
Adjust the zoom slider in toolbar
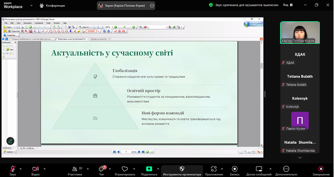tap(124, 27)
